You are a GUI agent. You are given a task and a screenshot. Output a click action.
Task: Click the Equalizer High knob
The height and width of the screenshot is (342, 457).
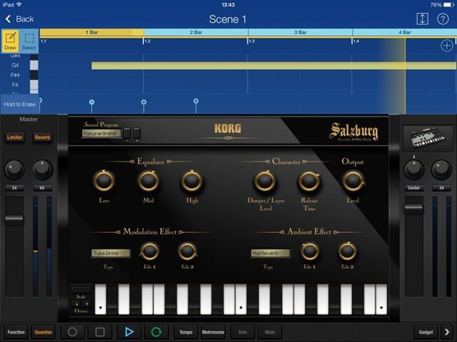pyautogui.click(x=192, y=180)
